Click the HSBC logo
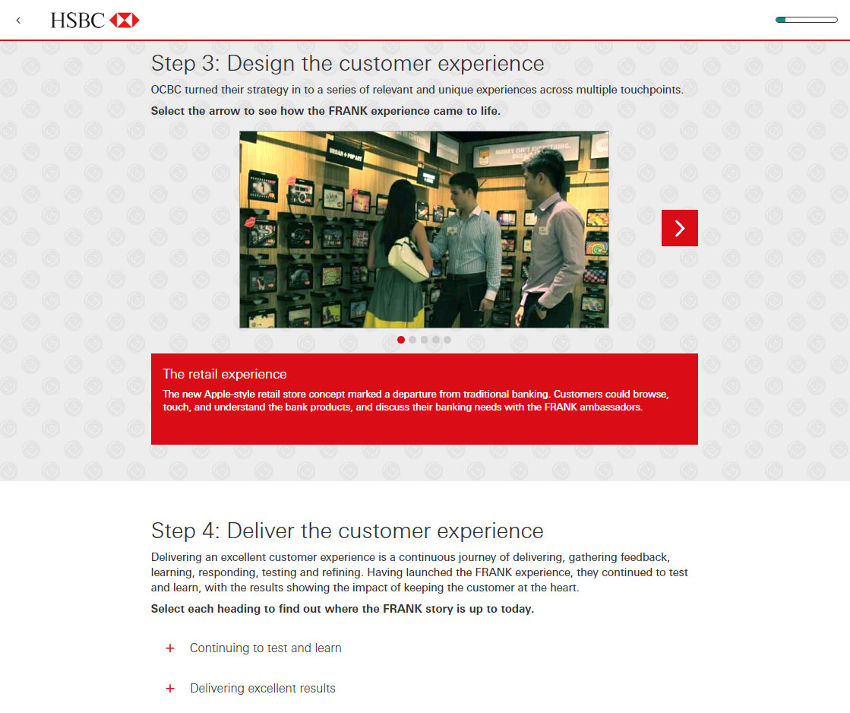The width and height of the screenshot is (850, 713). [x=95, y=21]
